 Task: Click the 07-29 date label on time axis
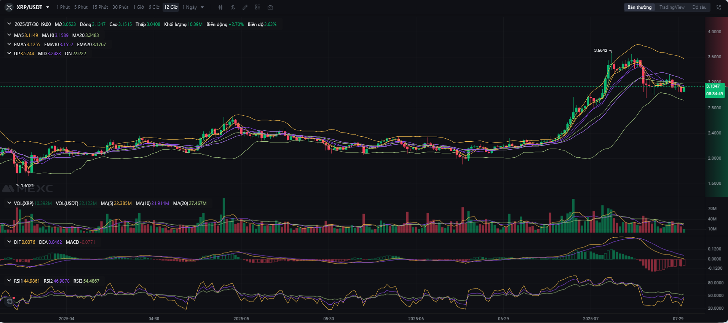point(678,319)
